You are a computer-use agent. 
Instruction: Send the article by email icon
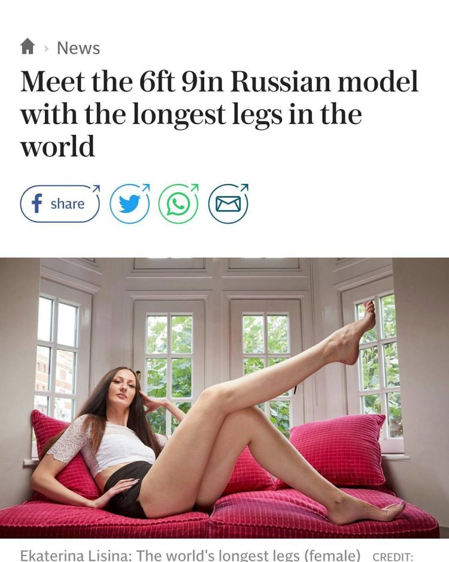228,204
